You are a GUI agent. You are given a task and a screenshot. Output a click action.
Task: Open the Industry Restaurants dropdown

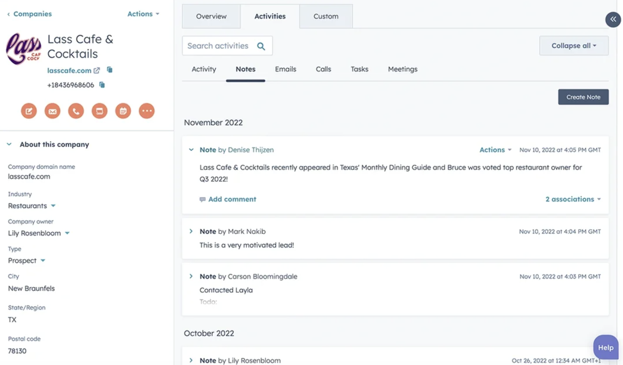(x=53, y=206)
